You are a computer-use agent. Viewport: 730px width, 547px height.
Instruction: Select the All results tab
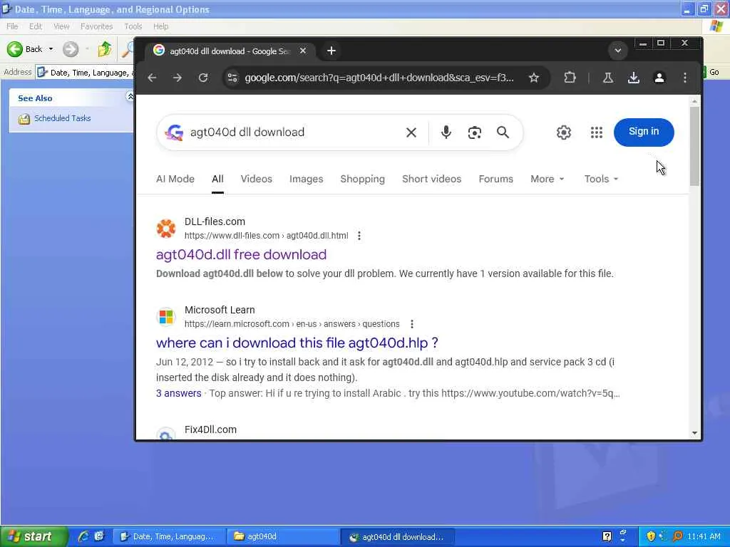pyautogui.click(x=217, y=179)
